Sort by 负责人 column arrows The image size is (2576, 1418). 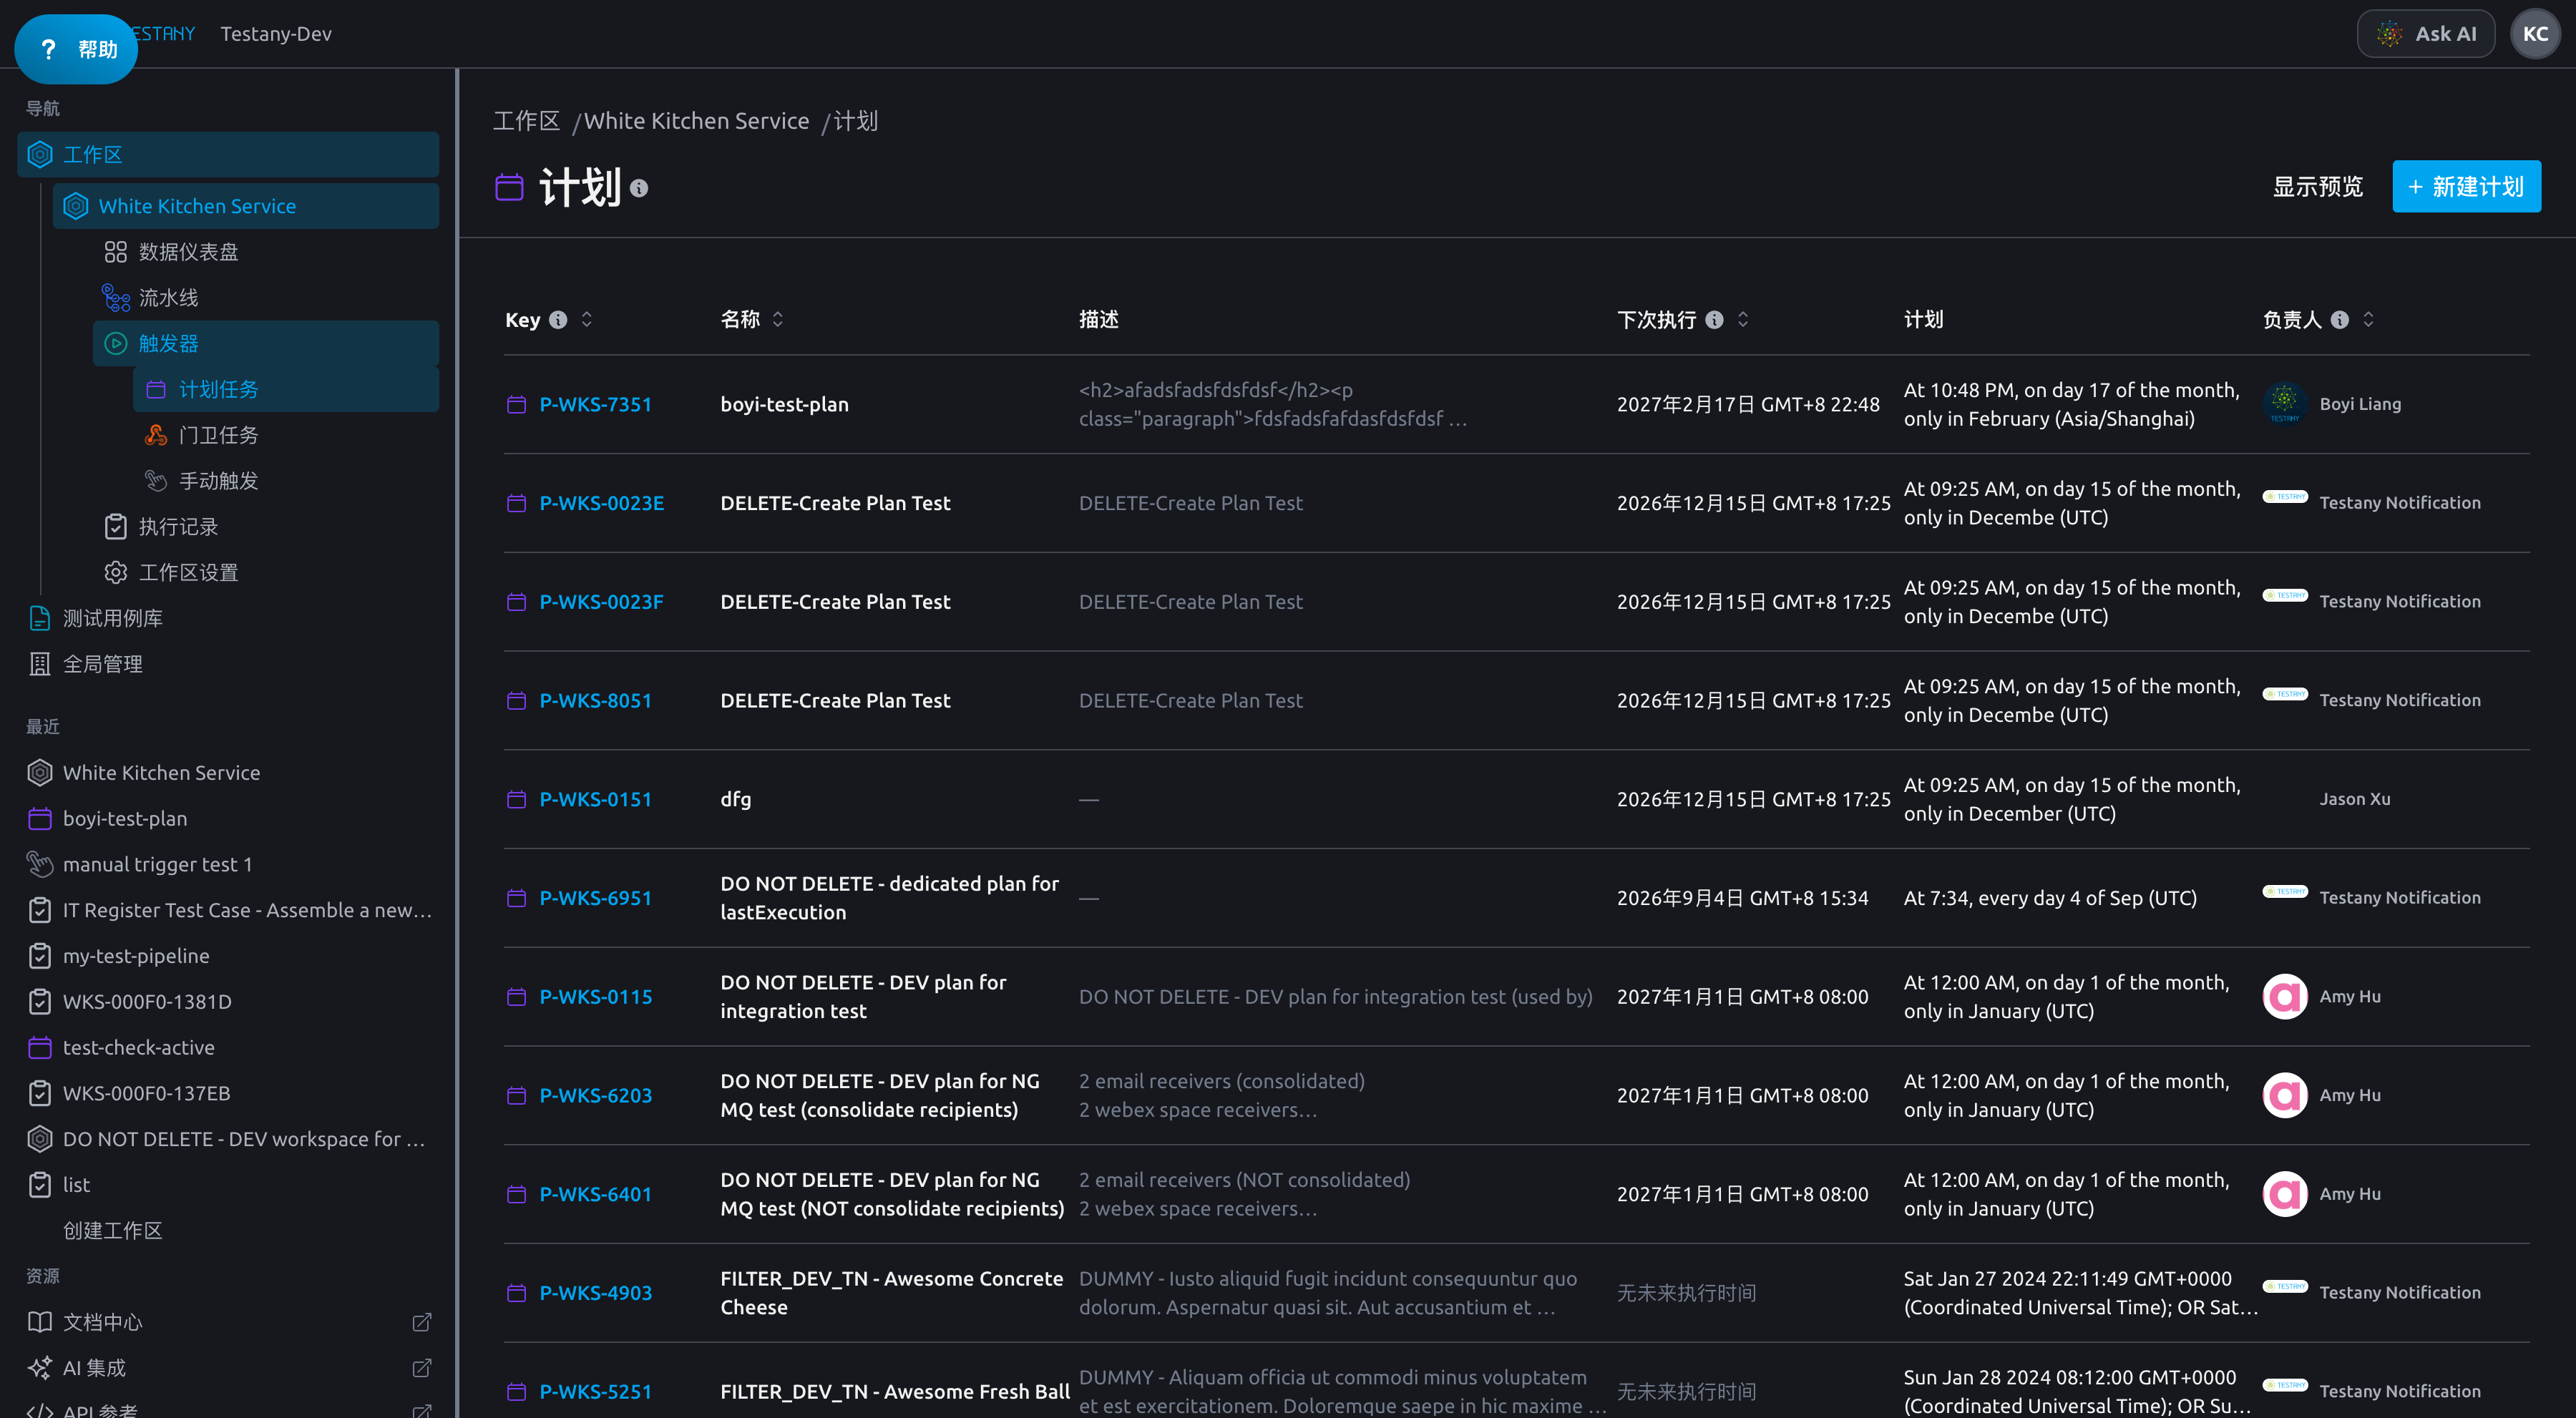tap(2368, 319)
